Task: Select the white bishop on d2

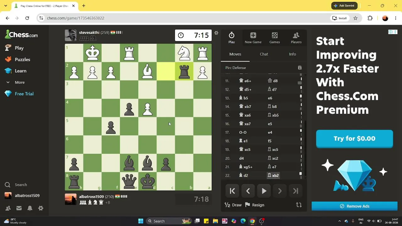Action: [147, 72]
